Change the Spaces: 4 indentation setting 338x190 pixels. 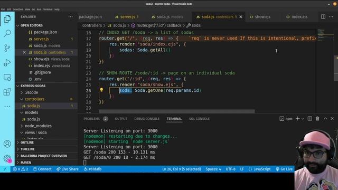pyautogui.click(x=213, y=169)
